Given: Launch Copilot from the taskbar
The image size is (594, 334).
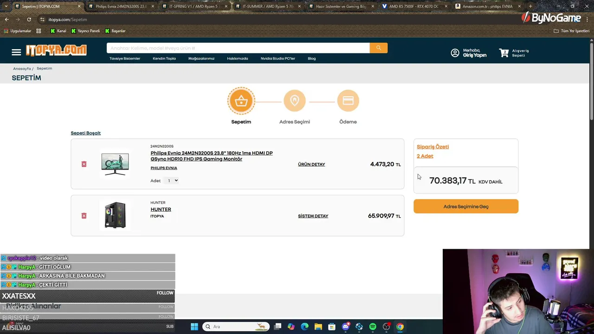Looking at the screenshot, I should click(x=291, y=327).
